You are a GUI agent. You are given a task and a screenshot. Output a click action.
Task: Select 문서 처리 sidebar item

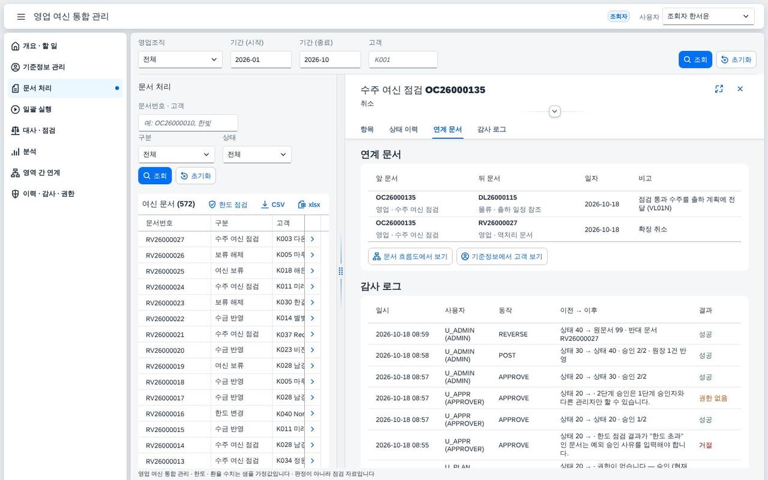[x=65, y=88]
